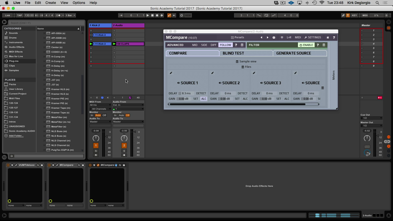Toggle the Loop switch in transport

(266, 15)
